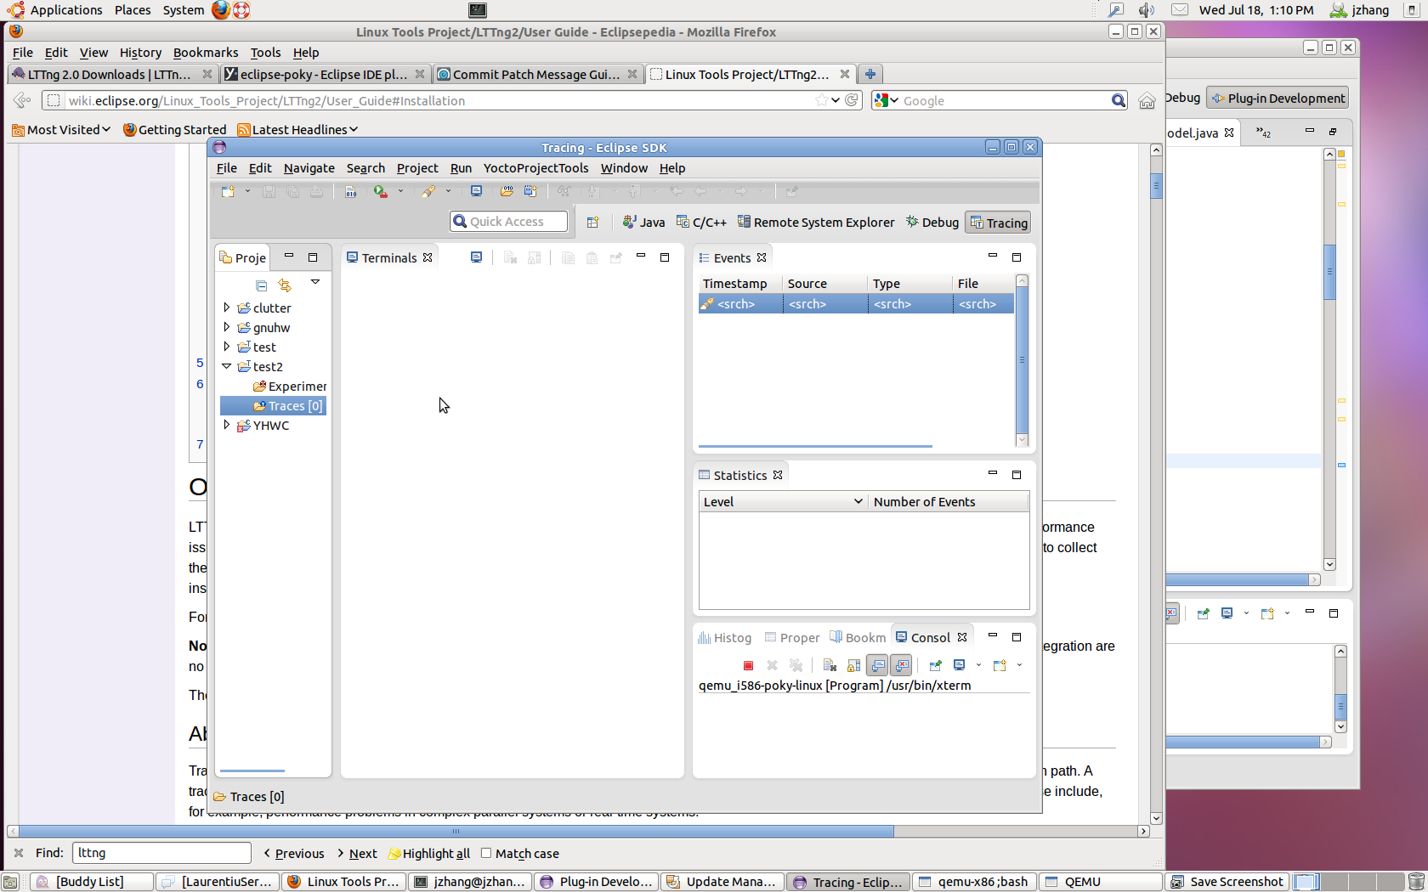Switch to the C/C++ perspective
Viewport: 1428px width, 892px height.
[x=701, y=223]
